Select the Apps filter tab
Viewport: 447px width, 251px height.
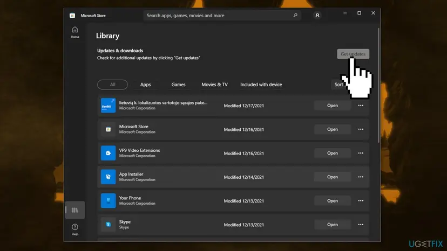[x=145, y=85]
